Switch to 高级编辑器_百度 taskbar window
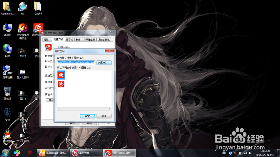The height and width of the screenshot is (157, 280). coord(53,153)
